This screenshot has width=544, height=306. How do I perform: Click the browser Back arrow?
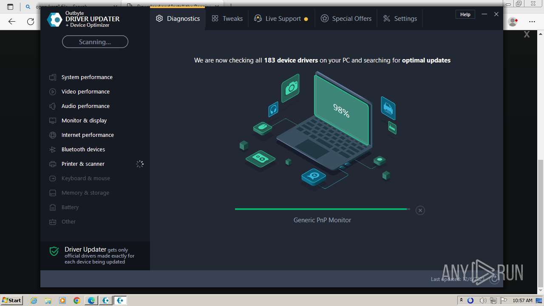12,22
